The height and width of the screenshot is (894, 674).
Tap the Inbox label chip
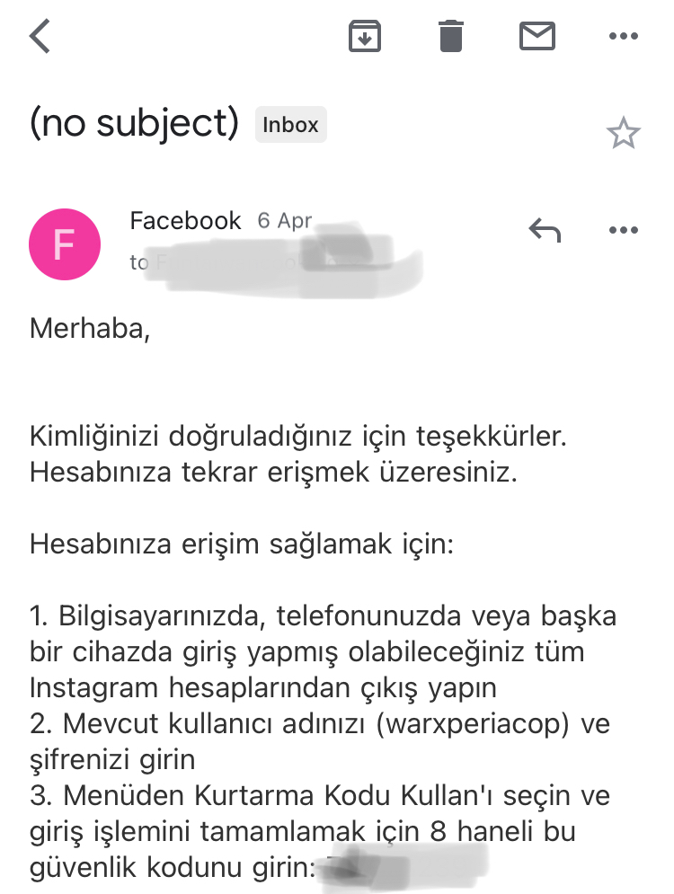click(290, 125)
